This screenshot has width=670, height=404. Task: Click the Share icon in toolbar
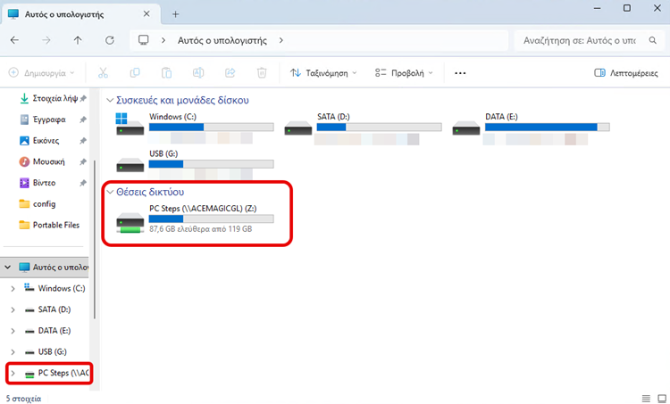pos(230,73)
